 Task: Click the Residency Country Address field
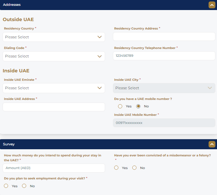pyautogui.click(x=164, y=37)
